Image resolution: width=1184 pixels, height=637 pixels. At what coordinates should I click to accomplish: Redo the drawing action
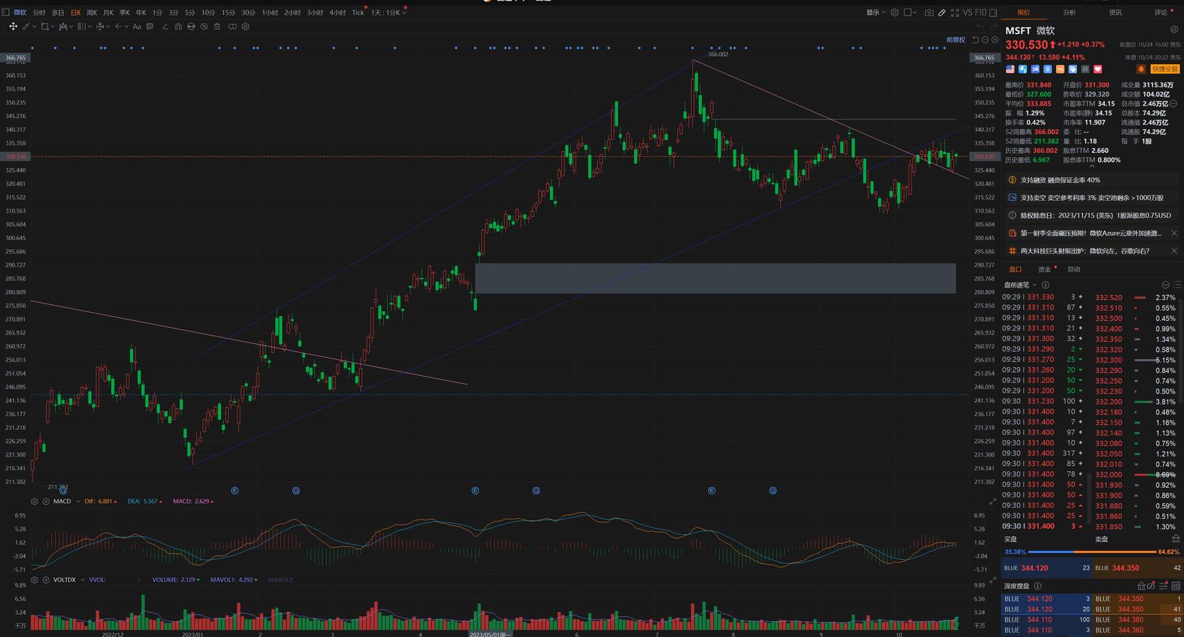(x=993, y=26)
